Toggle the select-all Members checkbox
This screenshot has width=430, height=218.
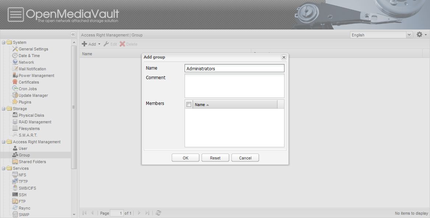coord(189,105)
